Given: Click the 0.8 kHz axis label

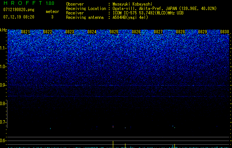Looking at the screenshot, I should coord(3,104).
